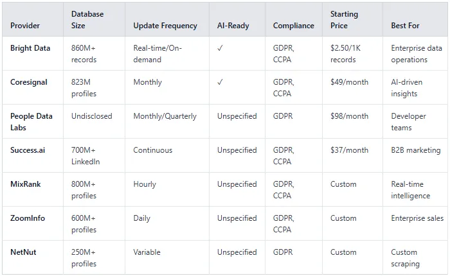Click the AI-Ready column header

tap(233, 26)
